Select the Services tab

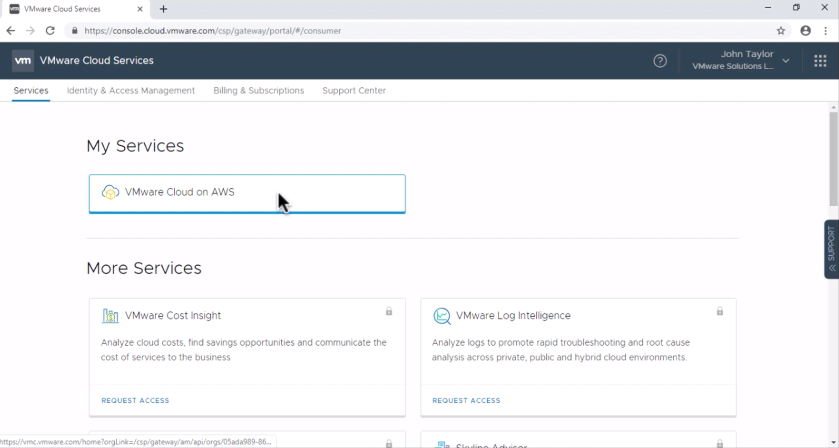click(x=31, y=90)
